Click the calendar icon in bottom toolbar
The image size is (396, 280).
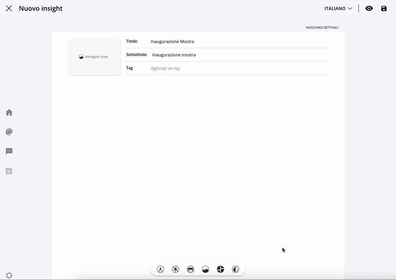point(190,269)
